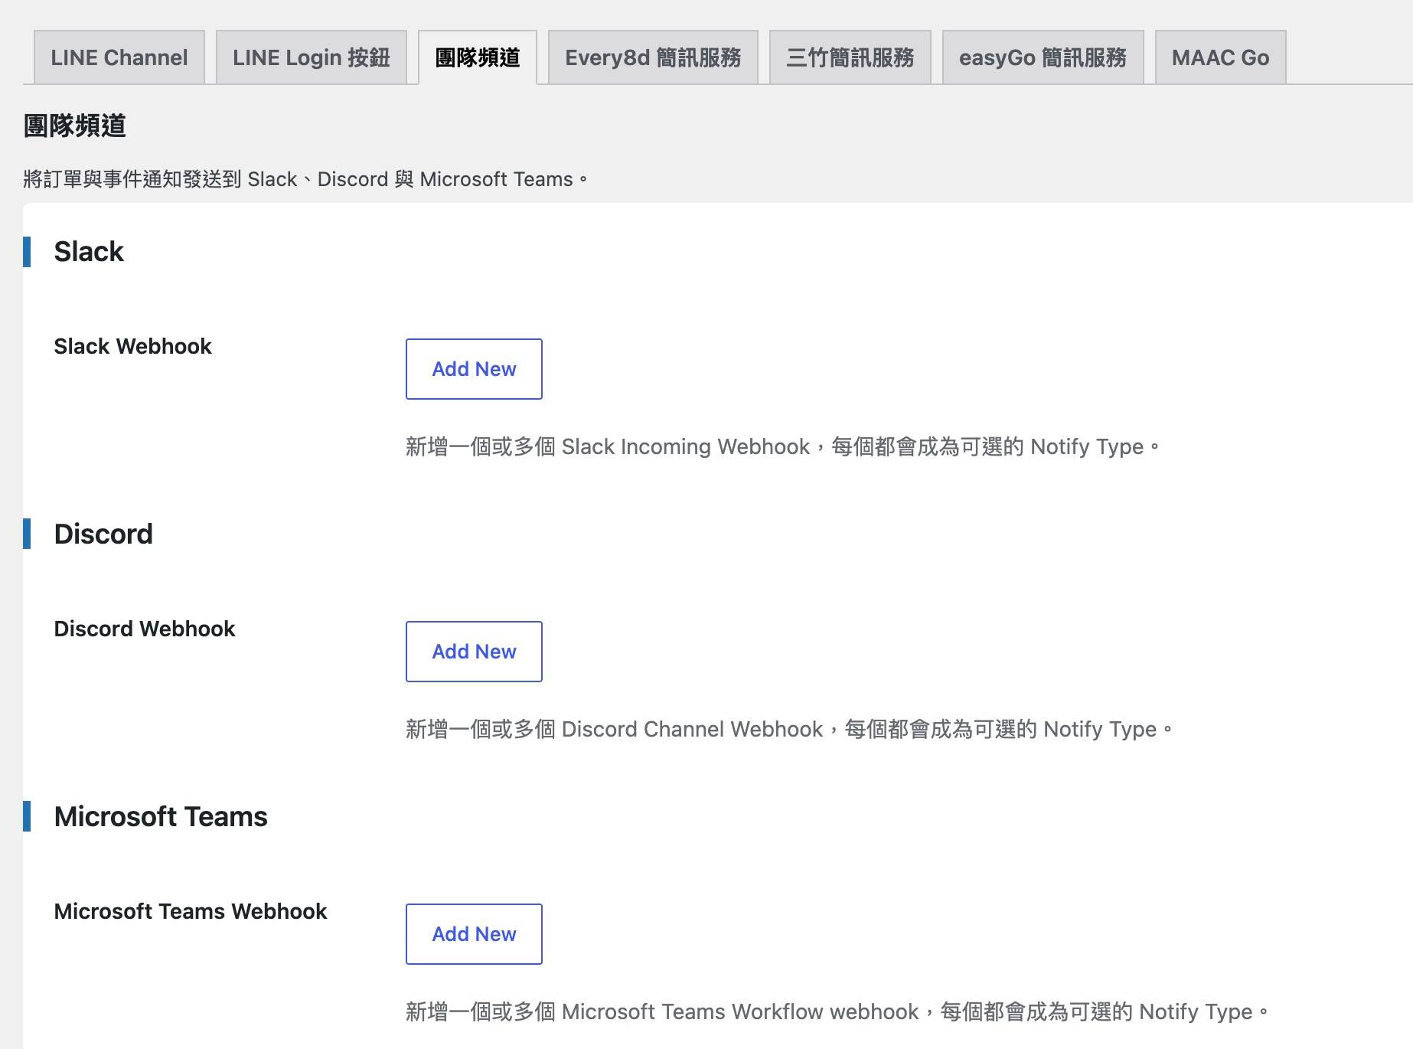Image resolution: width=1413 pixels, height=1049 pixels.
Task: Switch to LINE Login 按鈕 tab
Action: tap(312, 57)
